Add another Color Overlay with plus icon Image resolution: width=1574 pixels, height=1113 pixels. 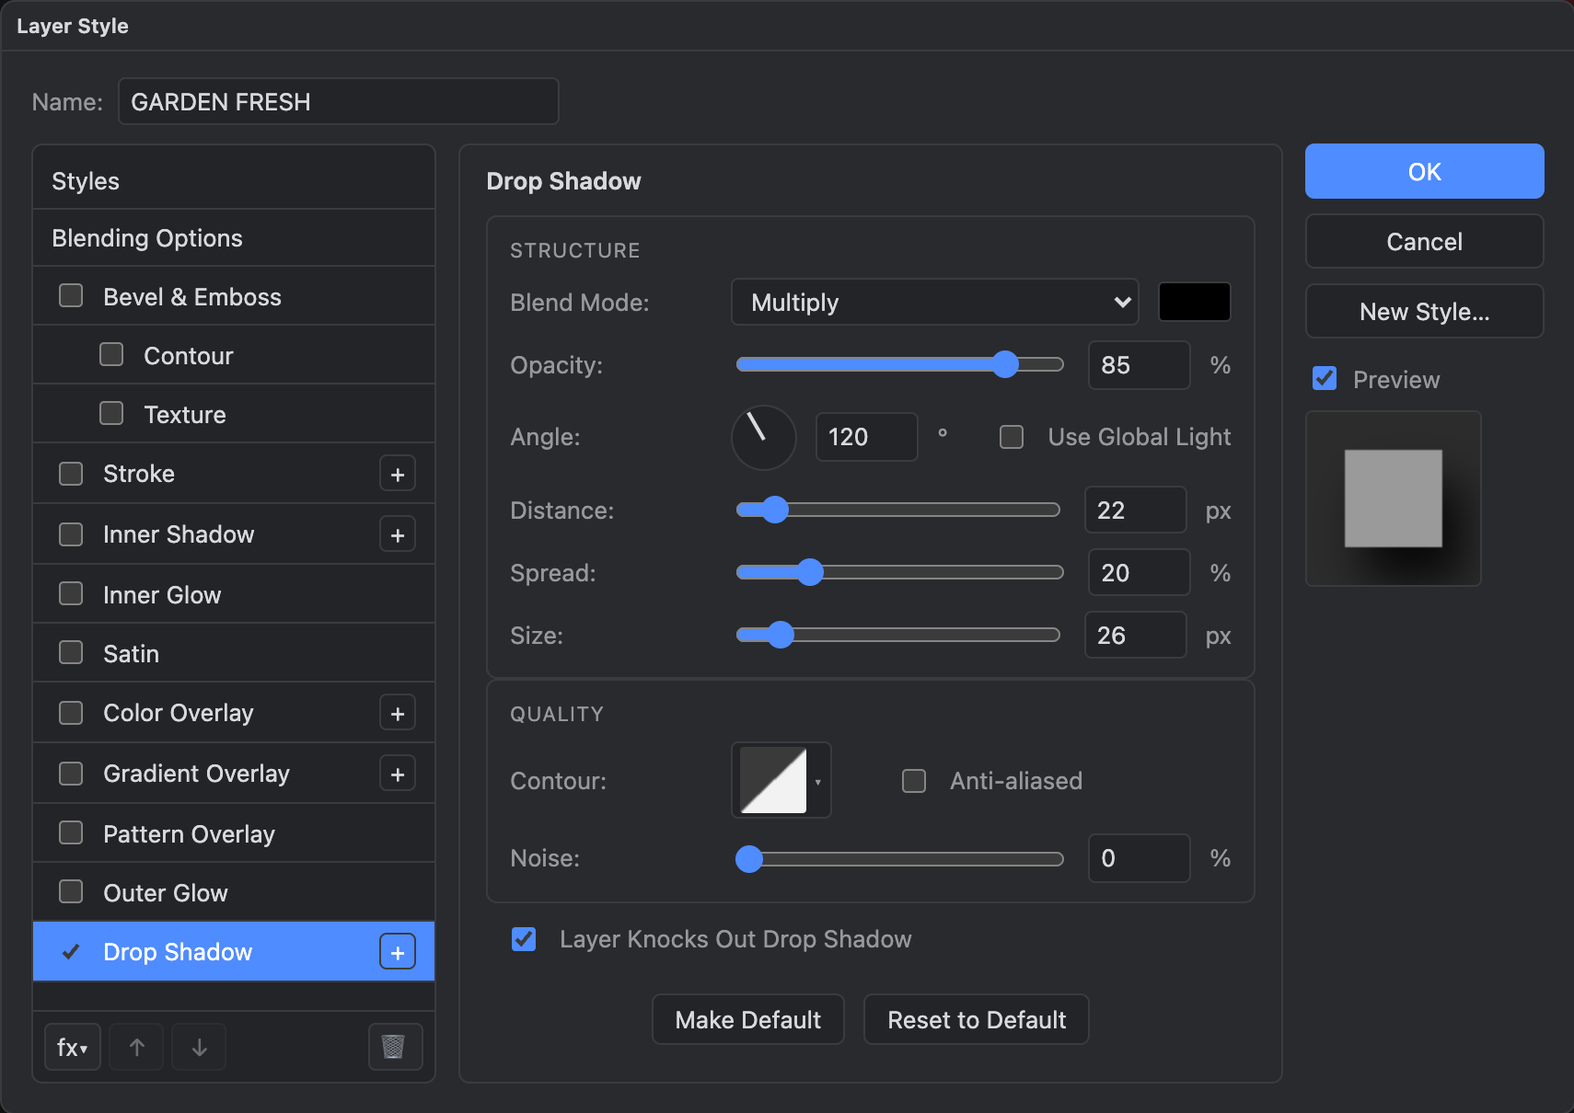(x=398, y=713)
